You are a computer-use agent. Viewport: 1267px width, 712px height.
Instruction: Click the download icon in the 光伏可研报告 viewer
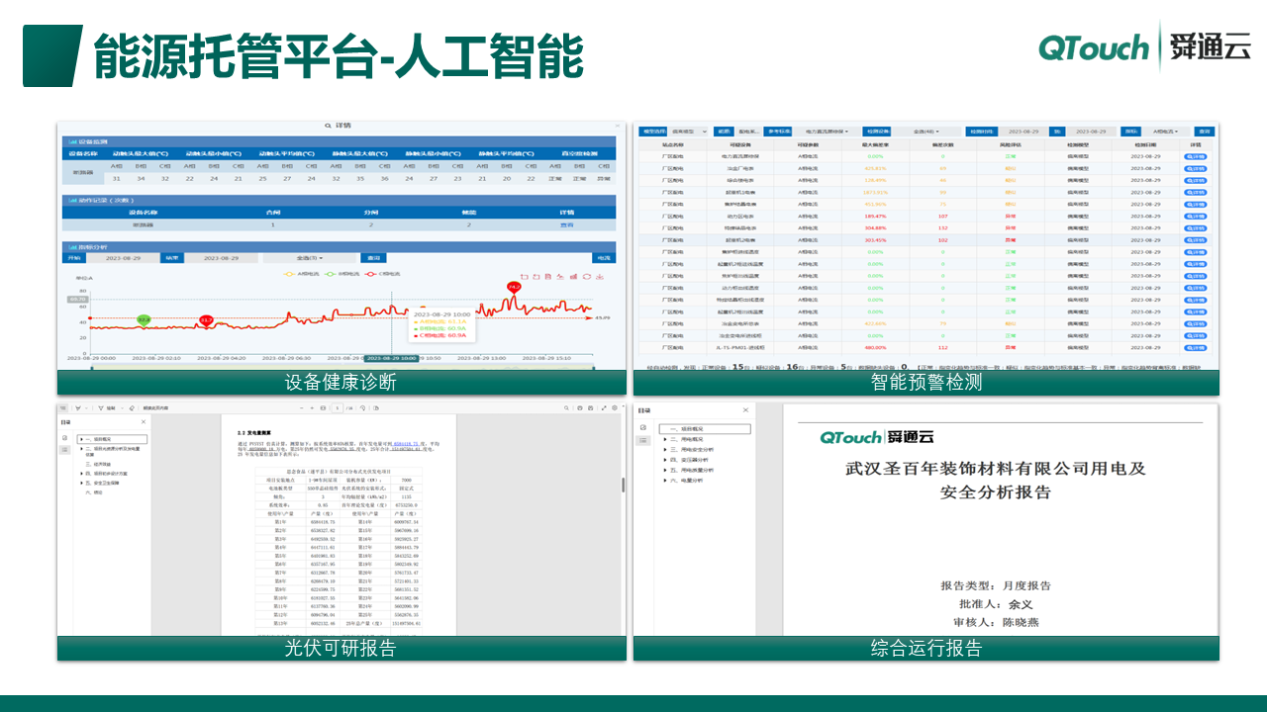point(591,408)
